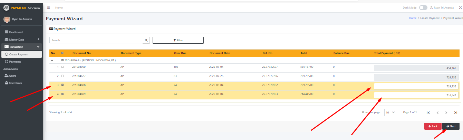This screenshot has height=140, width=463.
Task: Open Dashboard from the sidebar
Action: pos(16,32)
